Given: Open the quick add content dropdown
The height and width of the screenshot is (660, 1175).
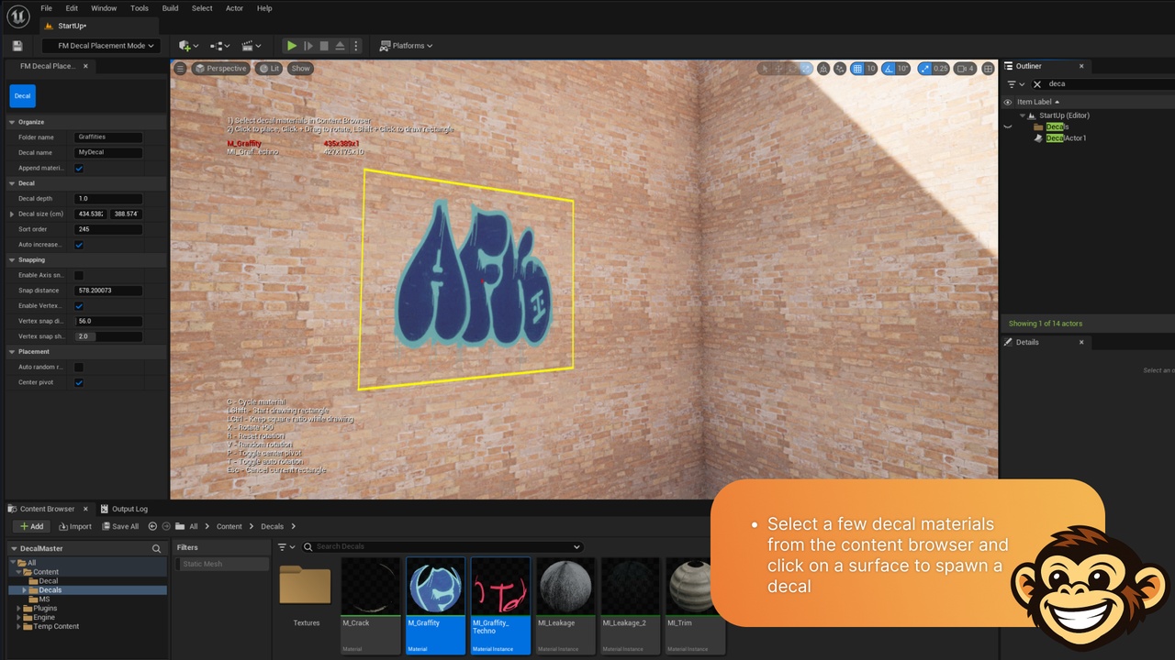Looking at the screenshot, I should click(188, 46).
